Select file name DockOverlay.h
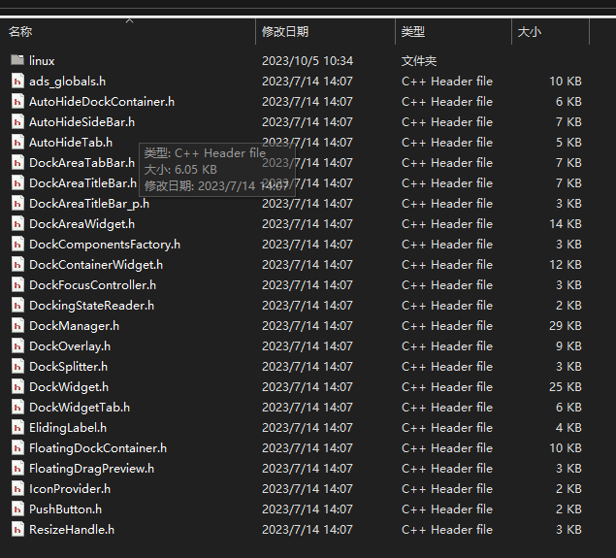Viewport: 616px width, 558px height. pos(70,346)
